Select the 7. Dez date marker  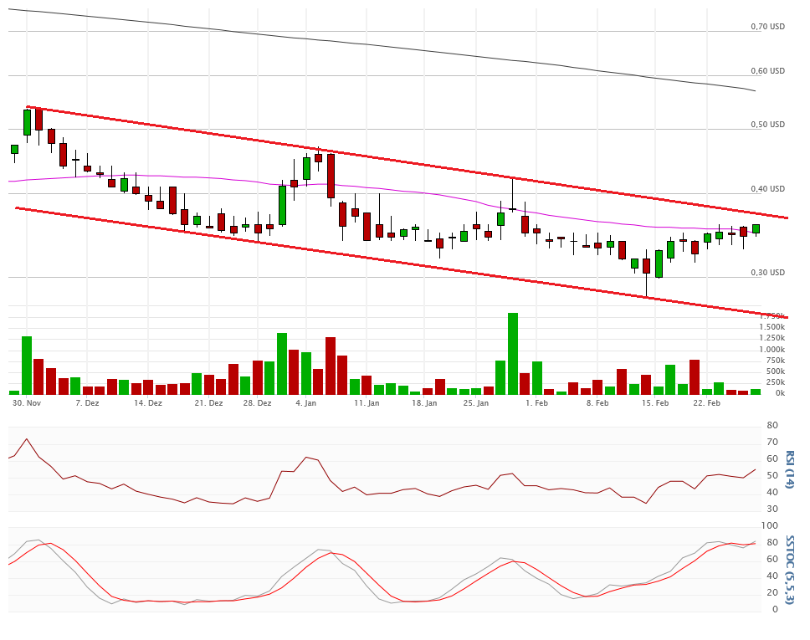[87, 403]
